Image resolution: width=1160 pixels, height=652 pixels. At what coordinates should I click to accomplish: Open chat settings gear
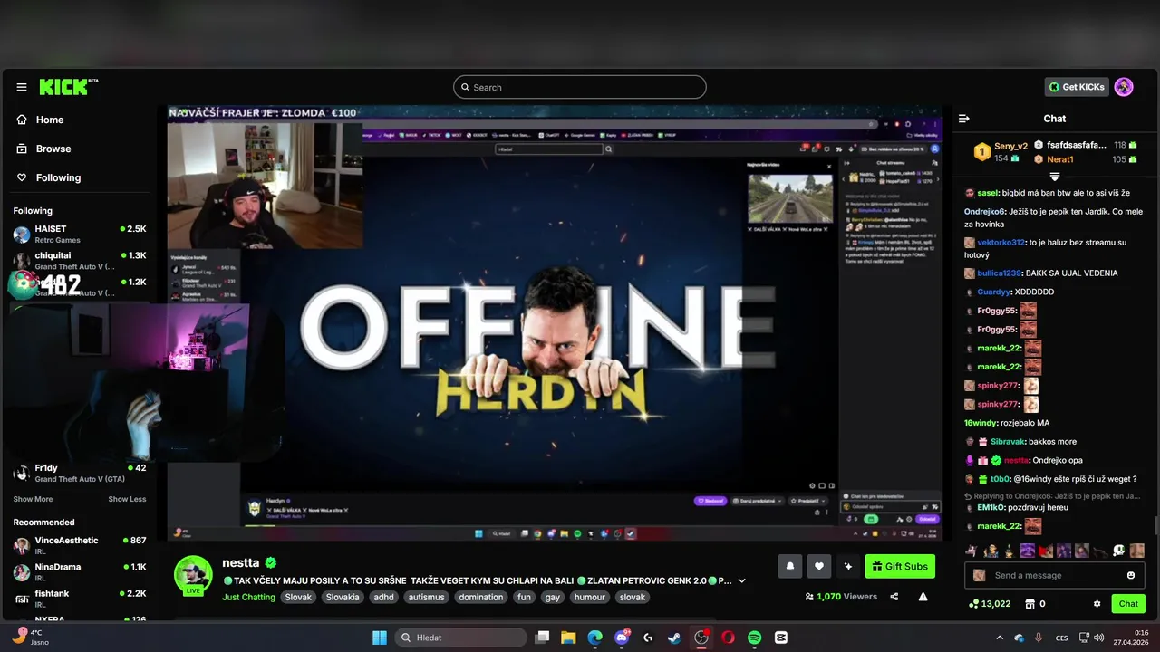(x=1097, y=604)
